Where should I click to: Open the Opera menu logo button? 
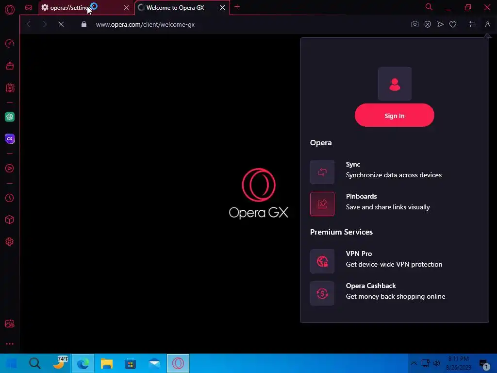tap(10, 10)
